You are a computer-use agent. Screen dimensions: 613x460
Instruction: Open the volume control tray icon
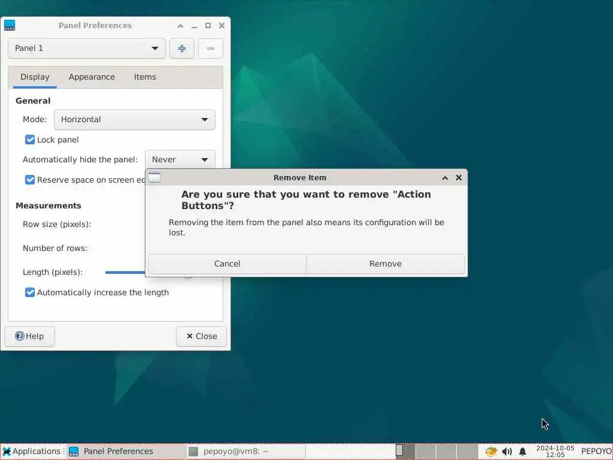click(x=506, y=452)
